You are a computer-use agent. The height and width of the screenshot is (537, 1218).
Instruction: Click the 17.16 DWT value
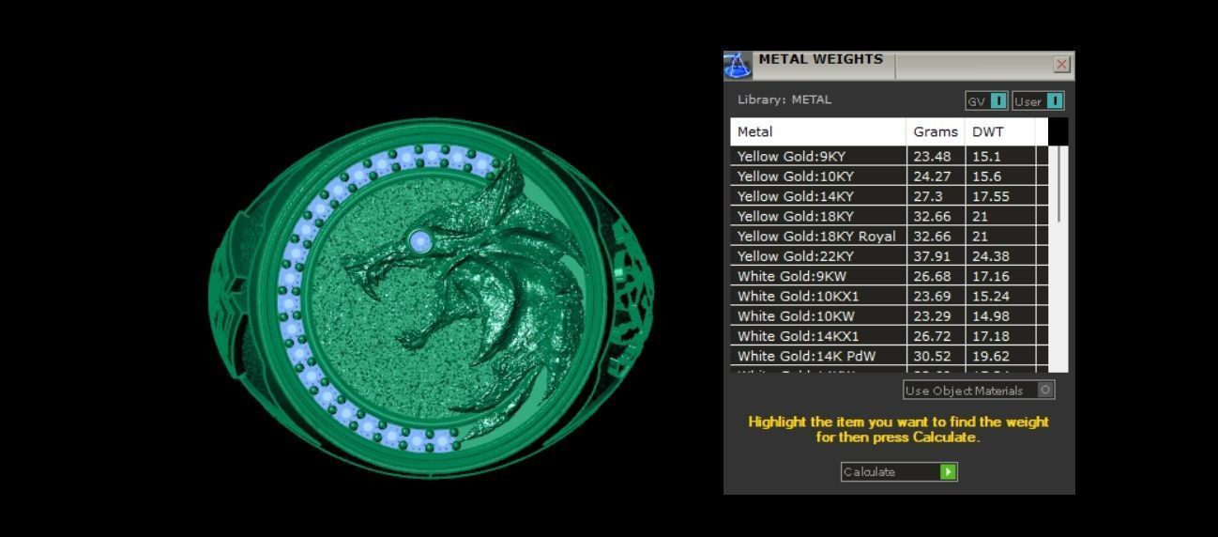click(x=991, y=276)
